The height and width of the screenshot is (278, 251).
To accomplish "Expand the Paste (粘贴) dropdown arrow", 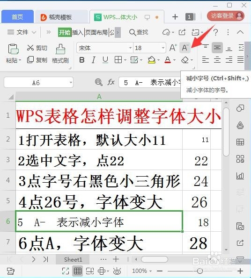I will (x=20, y=60).
